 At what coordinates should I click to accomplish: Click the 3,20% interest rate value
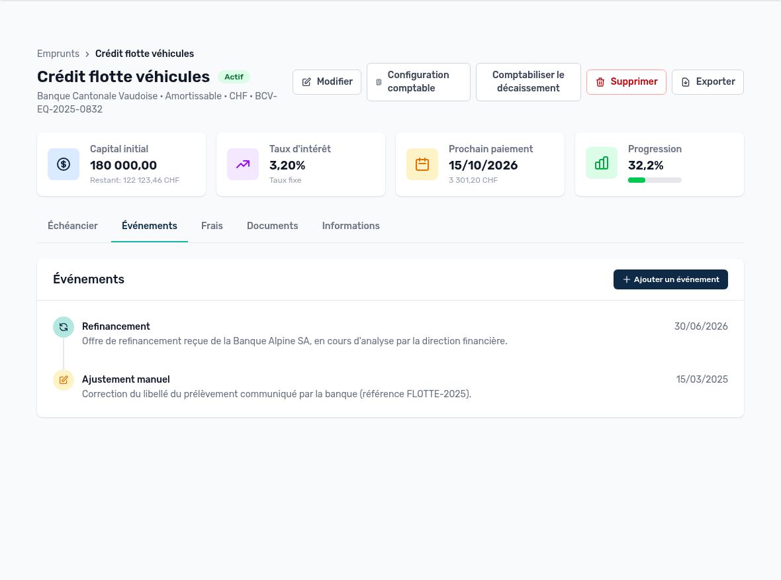287,166
